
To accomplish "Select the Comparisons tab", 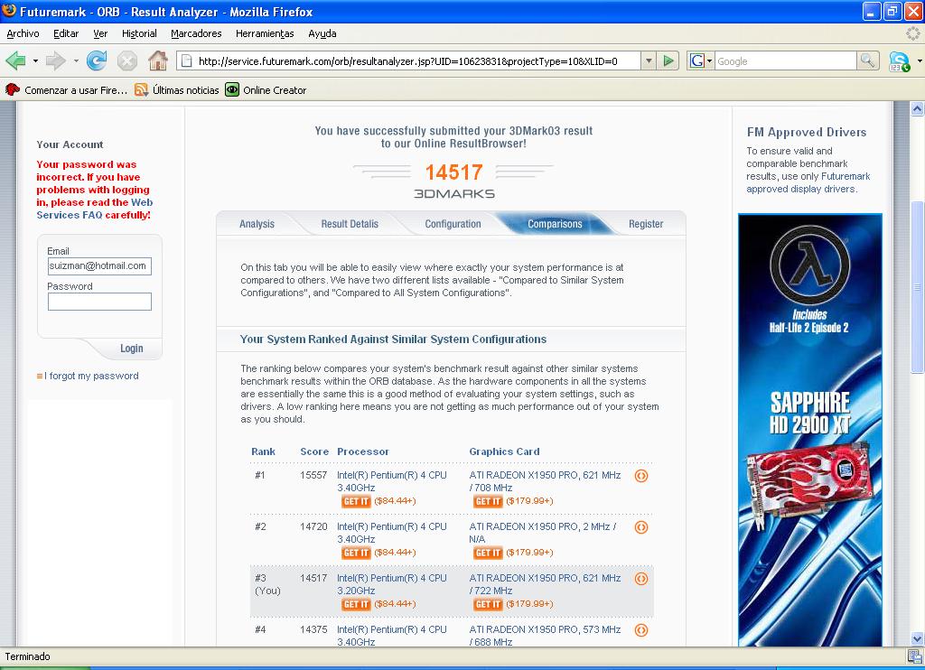I will pyautogui.click(x=555, y=224).
